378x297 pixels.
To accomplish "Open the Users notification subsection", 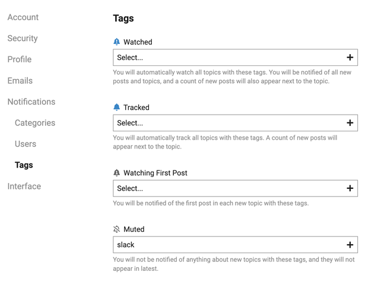I will [x=26, y=144].
